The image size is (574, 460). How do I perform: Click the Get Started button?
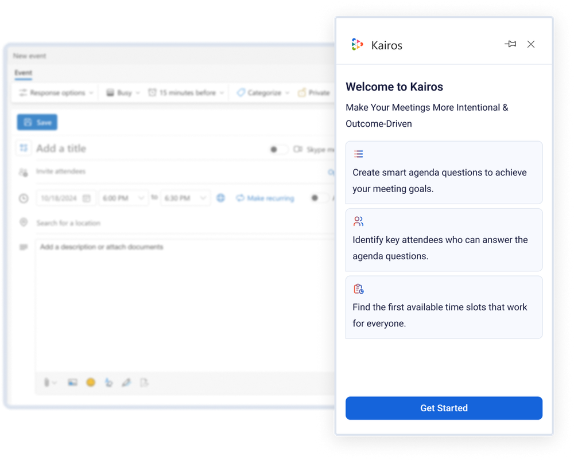pyautogui.click(x=444, y=408)
